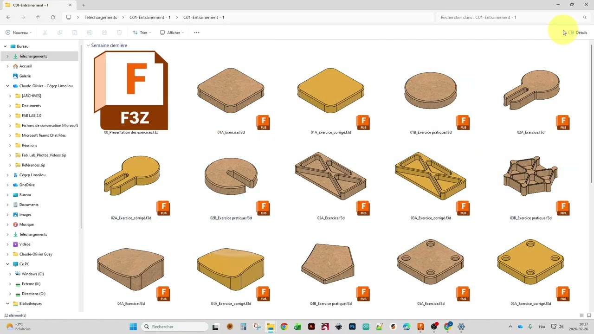594x334 pixels.
Task: Select Bibliothèques in navigation pane
Action: pyautogui.click(x=31, y=303)
